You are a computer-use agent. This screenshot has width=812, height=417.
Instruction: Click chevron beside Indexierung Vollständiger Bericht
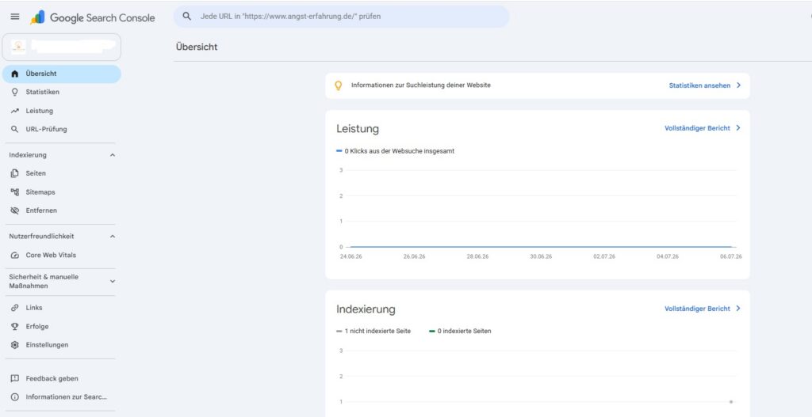pyautogui.click(x=738, y=309)
